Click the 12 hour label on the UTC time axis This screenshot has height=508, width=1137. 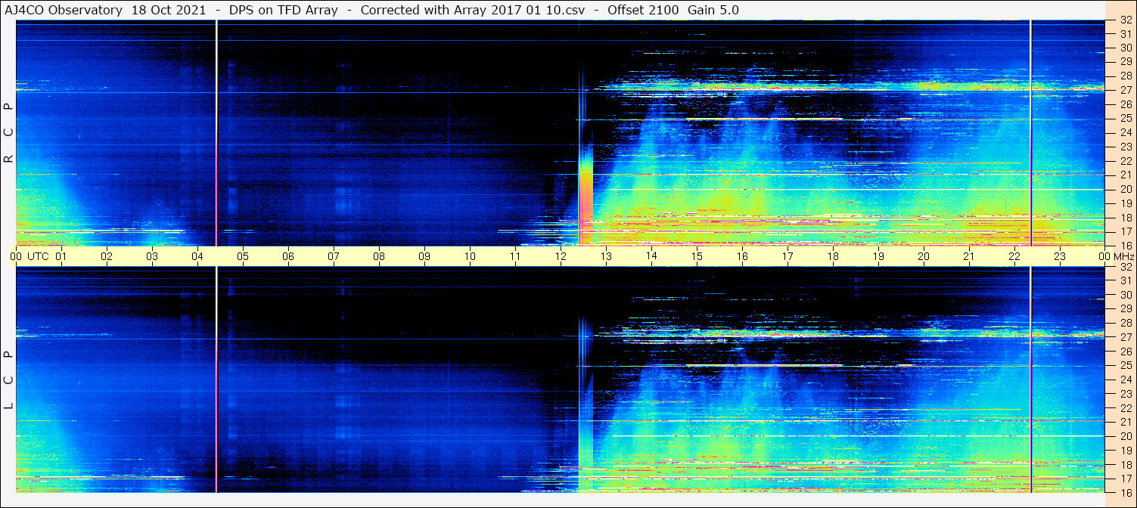pos(561,256)
